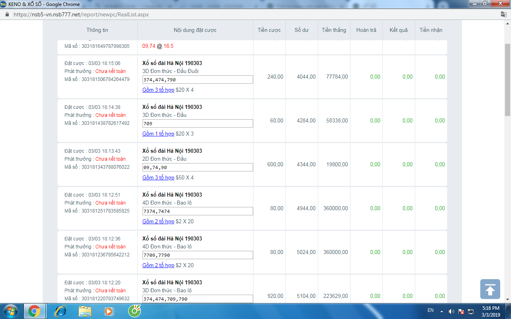Open the Windows Start menu
The image size is (511, 319).
(x=11, y=311)
